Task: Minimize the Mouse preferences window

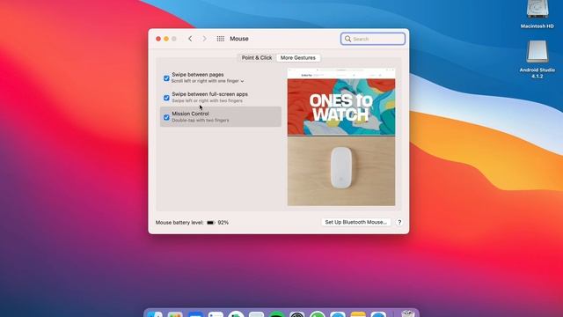Action: pos(166,39)
